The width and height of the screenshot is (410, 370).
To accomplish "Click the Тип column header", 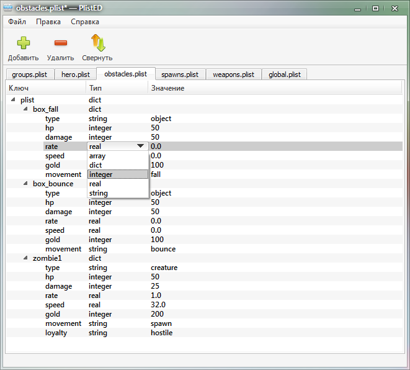I will tap(117, 88).
